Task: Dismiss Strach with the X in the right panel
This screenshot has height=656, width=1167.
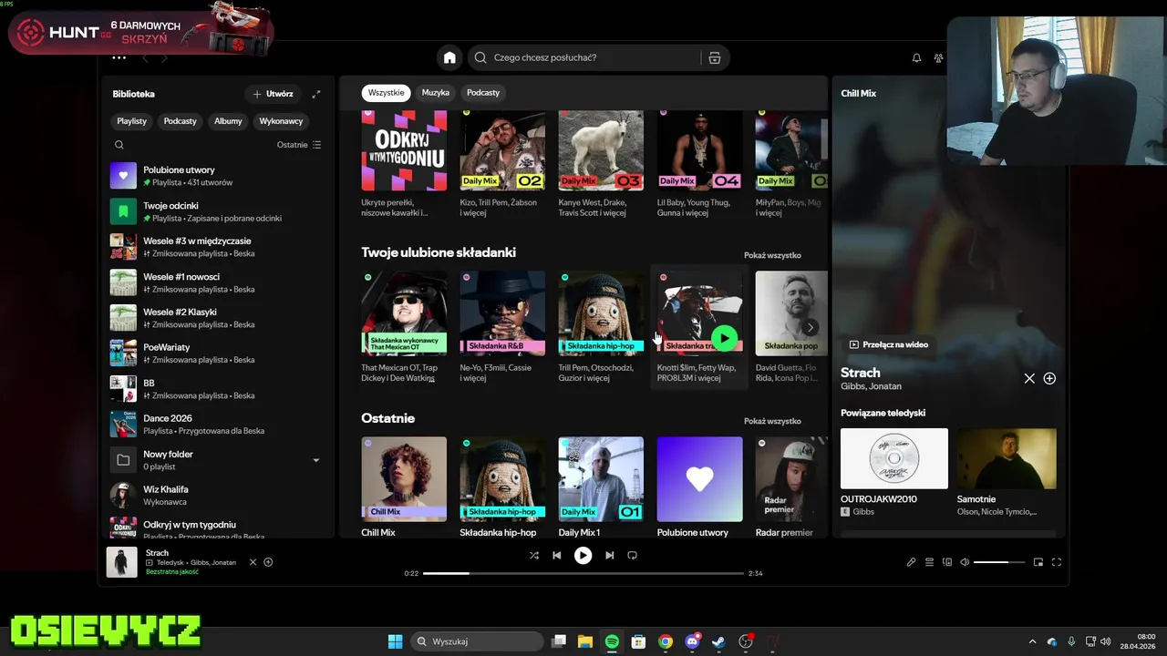Action: (x=1029, y=378)
